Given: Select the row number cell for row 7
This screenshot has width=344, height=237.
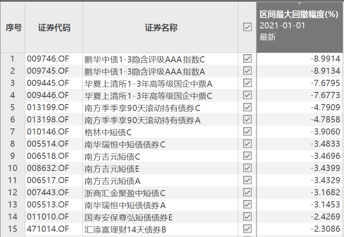Looking at the screenshot, I should pyautogui.click(x=13, y=132).
